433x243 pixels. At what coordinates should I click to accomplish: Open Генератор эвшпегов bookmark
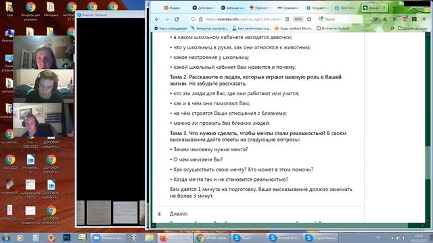[209, 28]
